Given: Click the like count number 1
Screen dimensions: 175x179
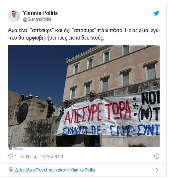Looking at the screenshot, I should pyautogui.click(x=16, y=157).
